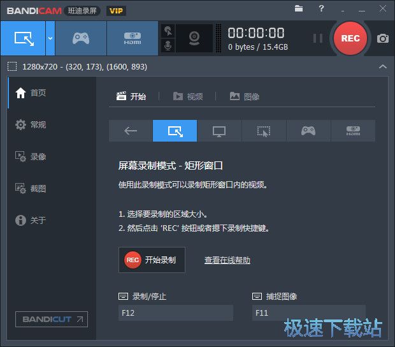
Task: Click the help question mark icon
Action: tap(322, 8)
